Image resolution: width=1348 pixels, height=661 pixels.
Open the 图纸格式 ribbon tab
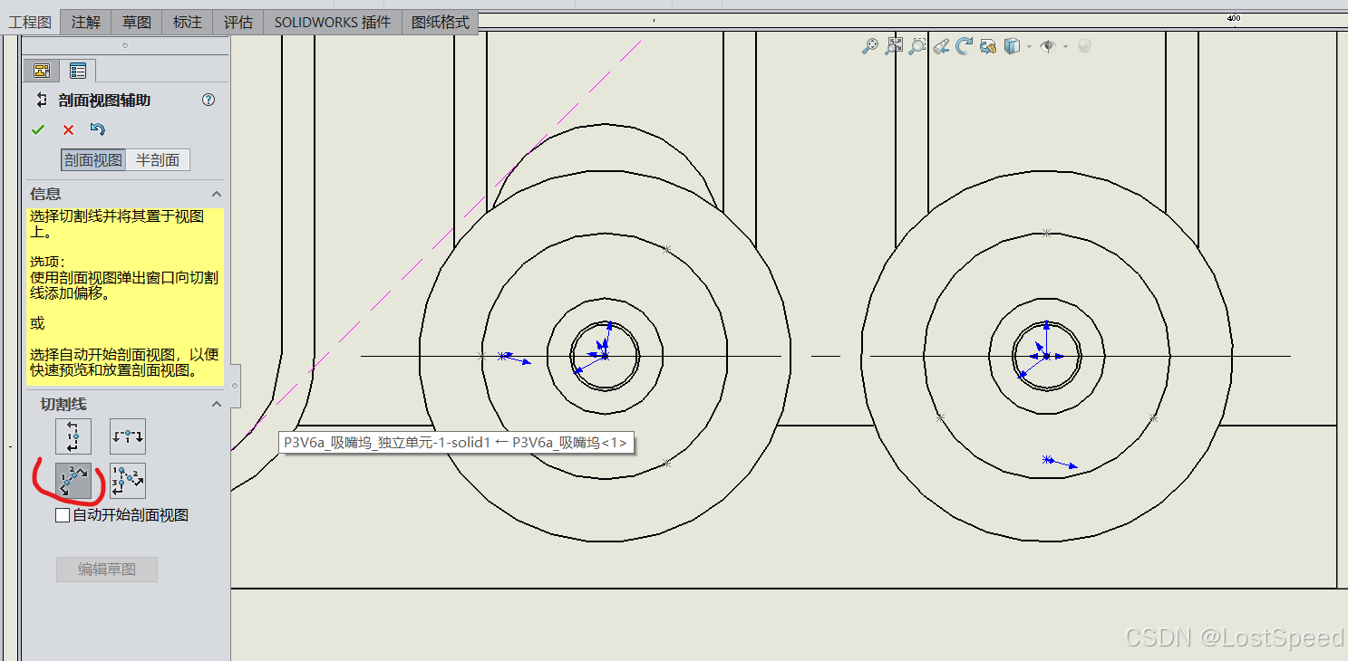click(441, 22)
